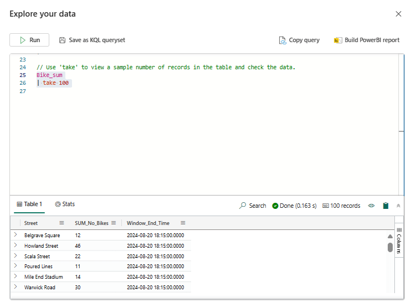Click Bike_sum on line 25

[49, 75]
